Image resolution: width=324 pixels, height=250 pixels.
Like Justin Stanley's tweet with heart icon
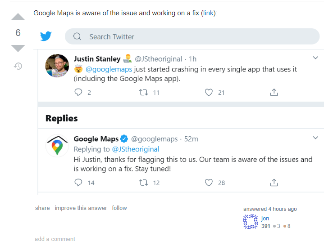(x=209, y=92)
